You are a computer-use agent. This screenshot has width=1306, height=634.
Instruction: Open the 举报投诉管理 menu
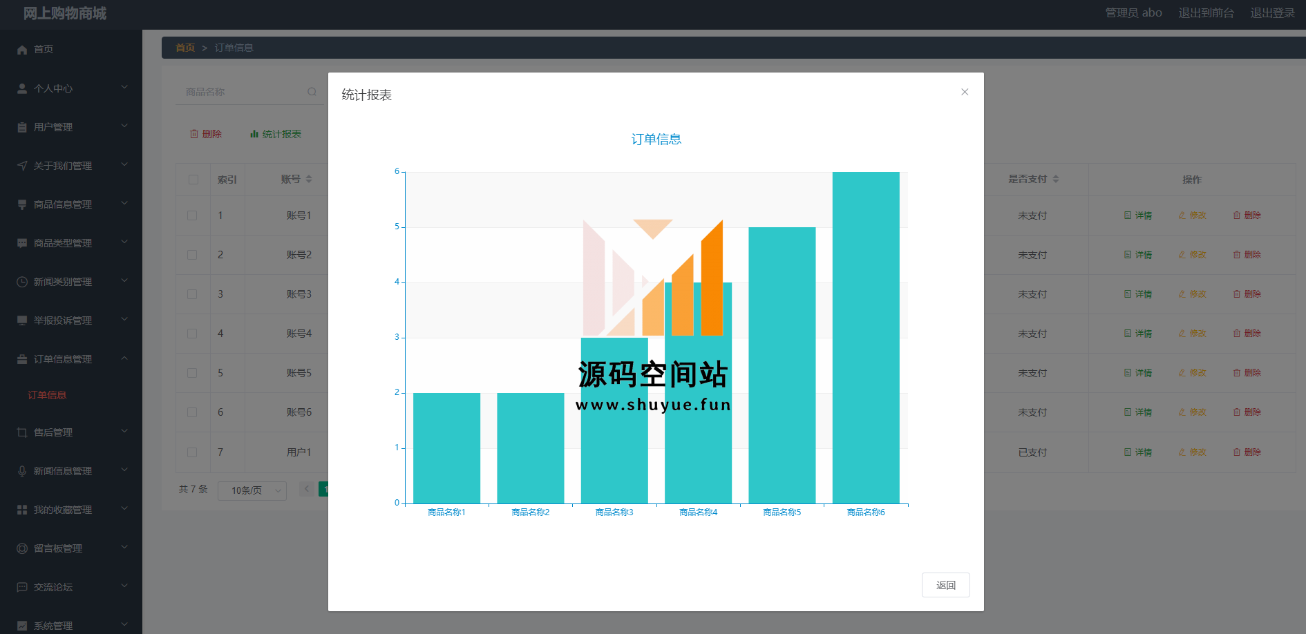click(71, 320)
